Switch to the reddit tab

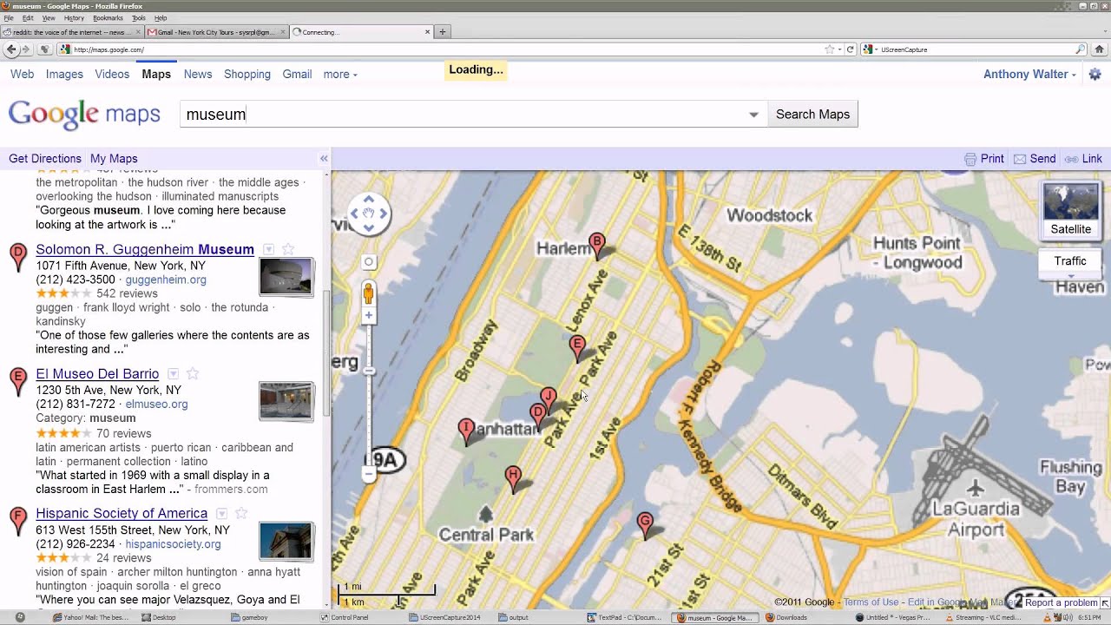click(x=71, y=32)
